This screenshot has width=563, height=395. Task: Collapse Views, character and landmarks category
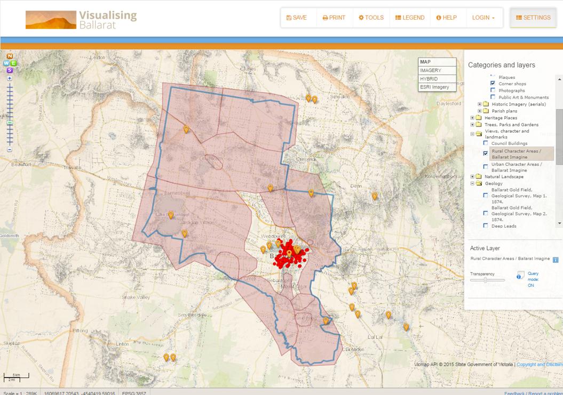(x=472, y=134)
